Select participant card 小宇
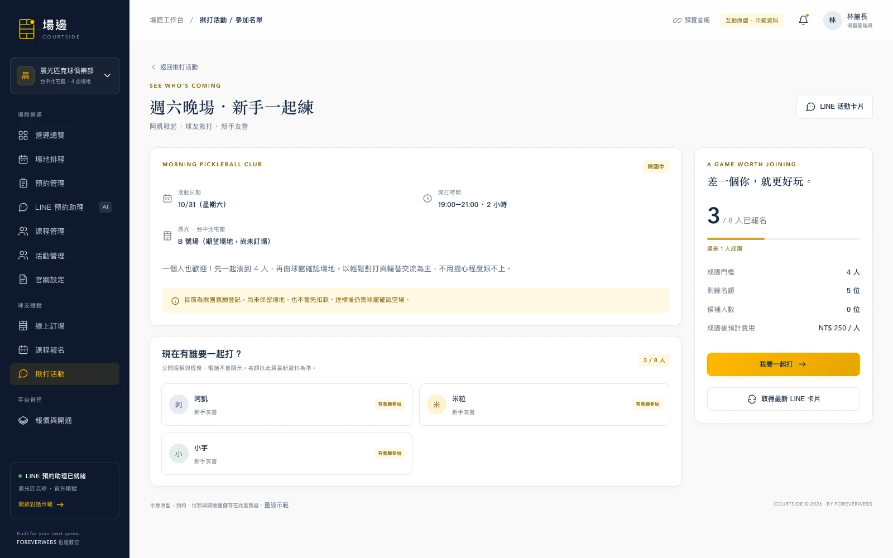Viewport: 893px width, 558px height. [287, 454]
